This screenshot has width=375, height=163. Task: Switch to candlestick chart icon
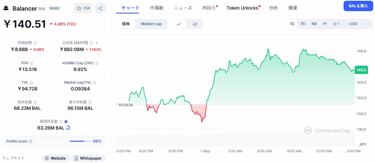195,24
